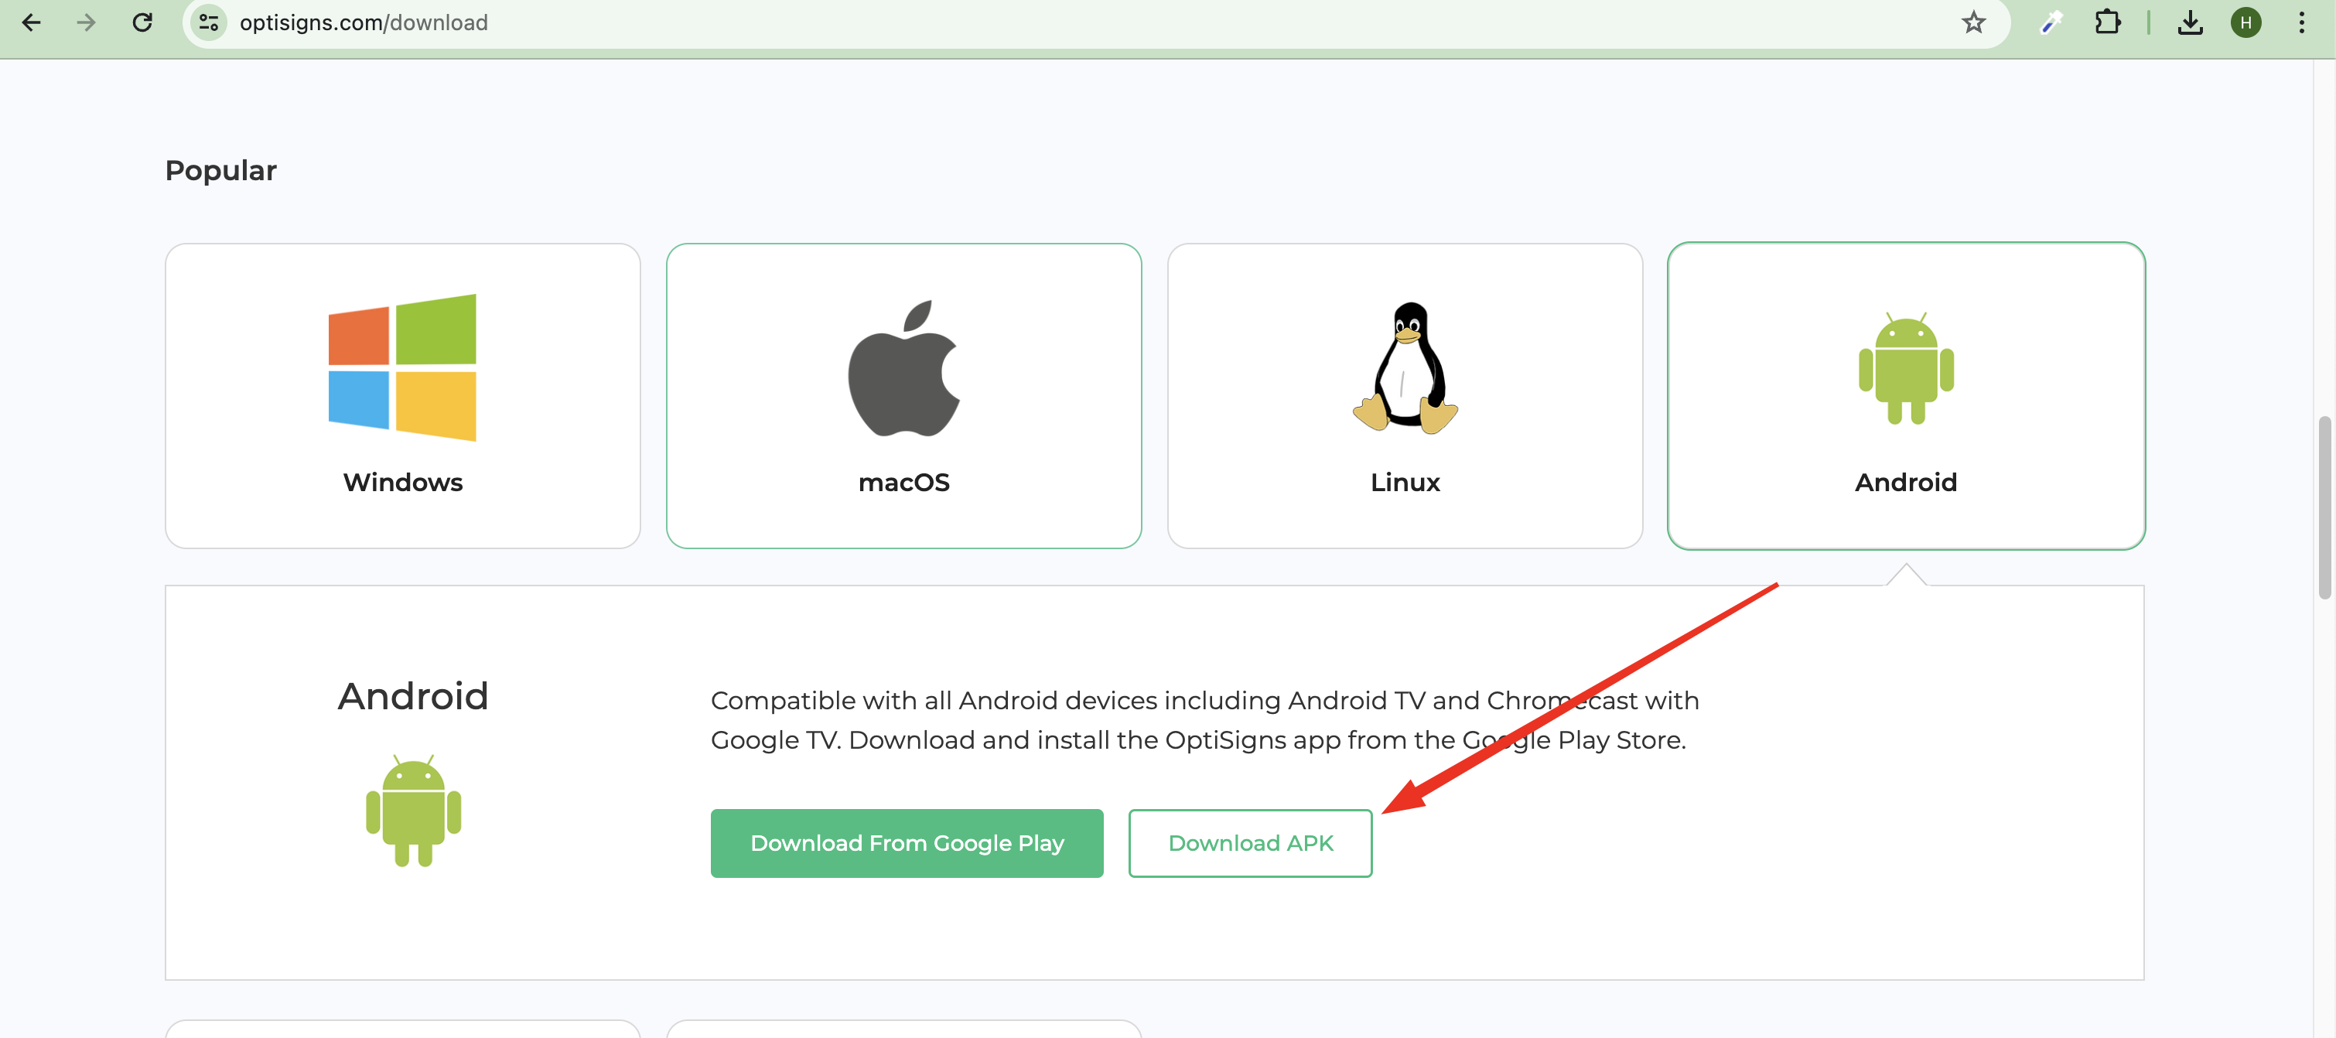Click Download From Google Play button
This screenshot has height=1038, width=2336.
coord(907,842)
